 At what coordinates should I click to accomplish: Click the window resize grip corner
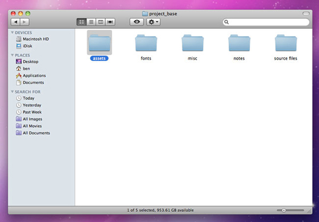point(309,211)
